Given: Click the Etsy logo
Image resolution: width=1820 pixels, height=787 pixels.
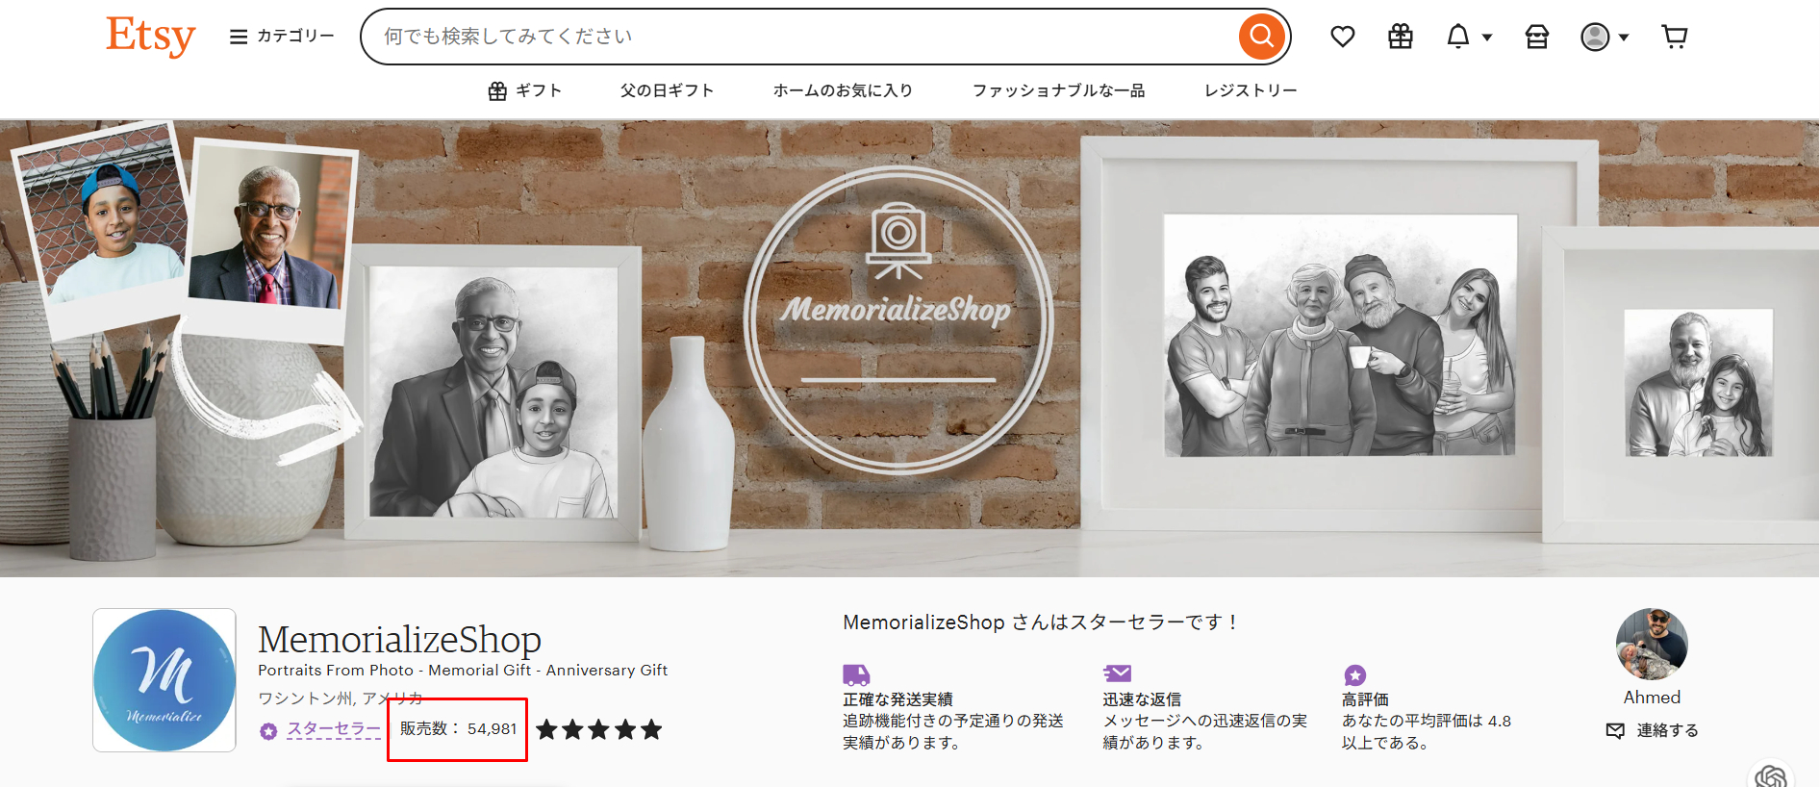Looking at the screenshot, I should (x=150, y=37).
